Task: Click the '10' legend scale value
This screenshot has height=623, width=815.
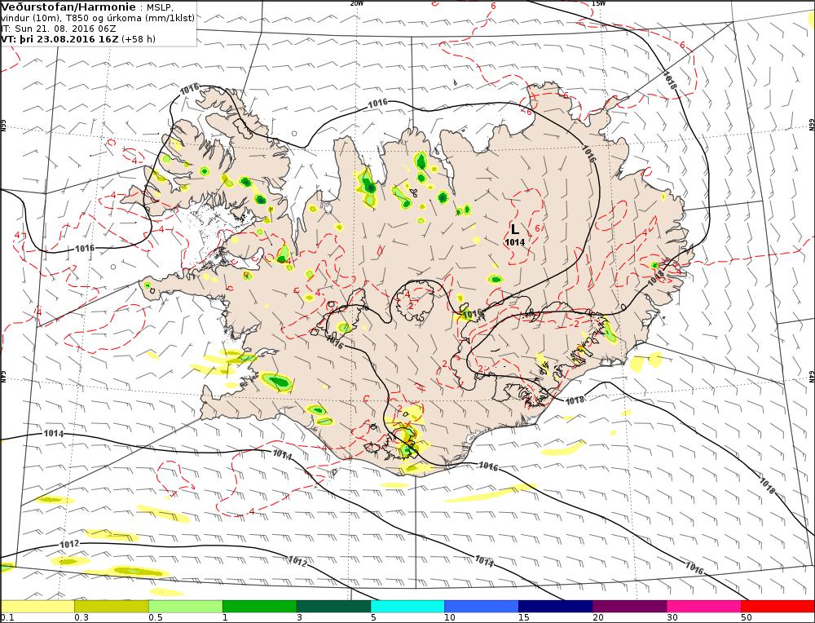Action: [x=450, y=618]
